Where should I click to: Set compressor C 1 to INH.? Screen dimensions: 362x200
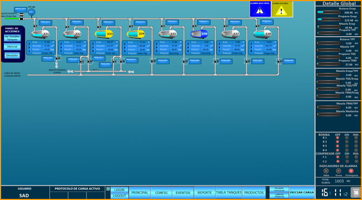(x=356, y=157)
